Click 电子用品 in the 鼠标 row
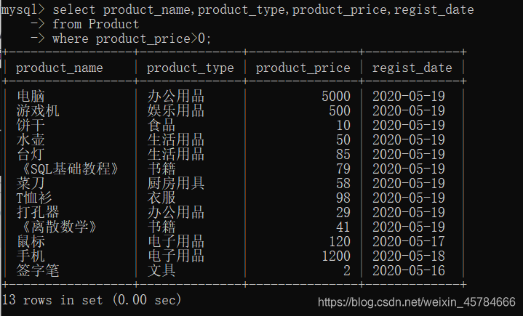 [176, 242]
